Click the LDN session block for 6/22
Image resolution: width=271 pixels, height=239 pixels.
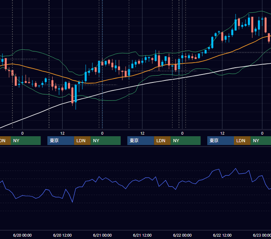pyautogui.click(x=242, y=141)
